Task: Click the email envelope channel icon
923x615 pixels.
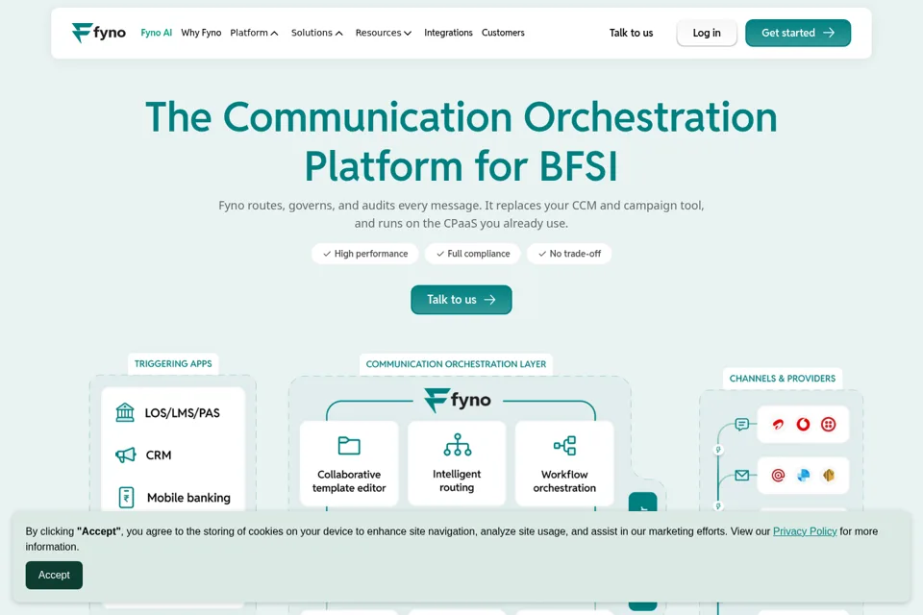Action: 741,475
